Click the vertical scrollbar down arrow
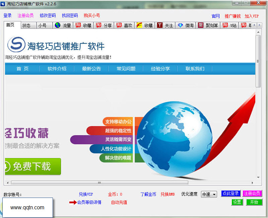This screenshot has height=218, width=268. click(x=258, y=177)
